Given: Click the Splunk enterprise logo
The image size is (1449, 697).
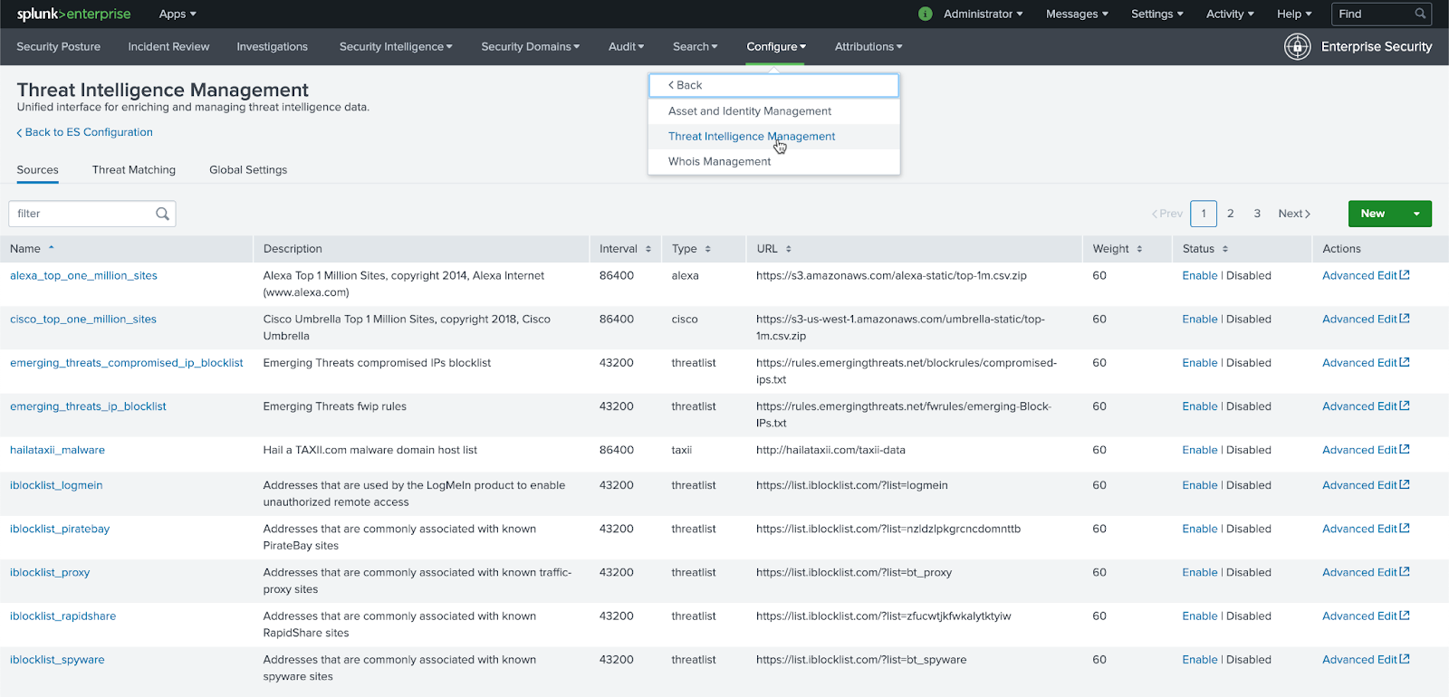Looking at the screenshot, I should [x=73, y=14].
